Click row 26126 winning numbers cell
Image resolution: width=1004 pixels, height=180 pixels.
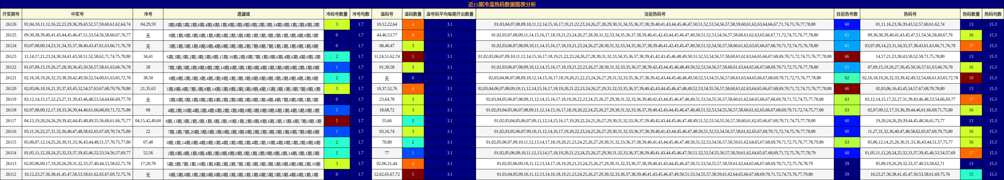(77, 24)
